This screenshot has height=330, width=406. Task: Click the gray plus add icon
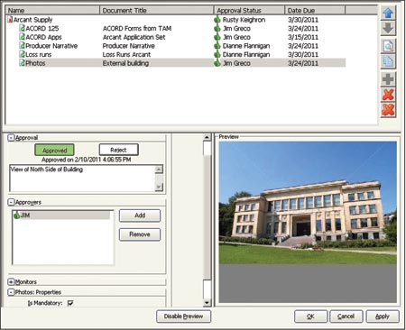pos(388,79)
